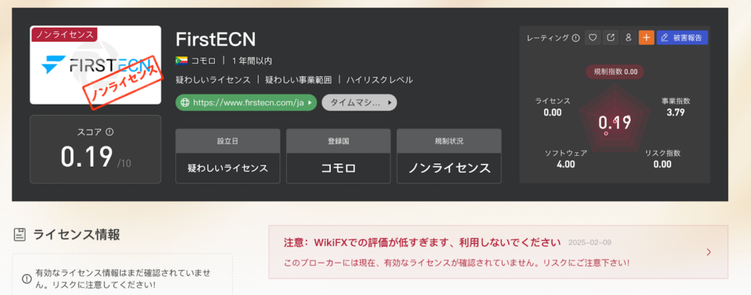Click the 設立日 info card
Screen dimensions: 751x295
(x=227, y=156)
